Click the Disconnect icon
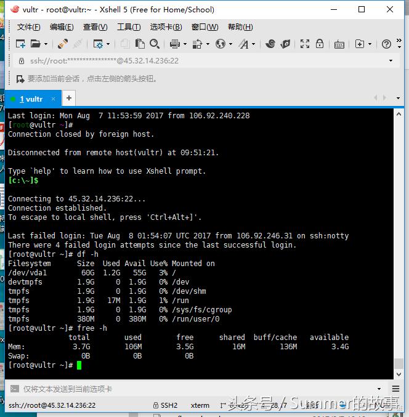409x417 pixels. pyautogui.click(x=77, y=44)
